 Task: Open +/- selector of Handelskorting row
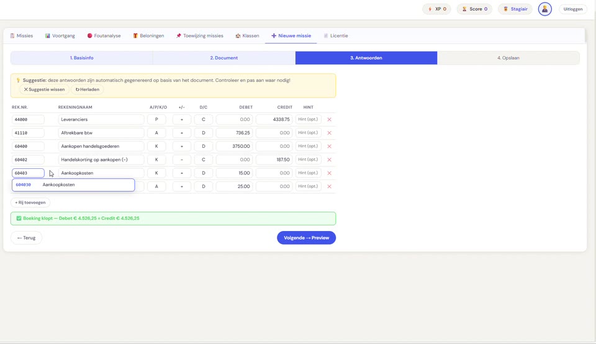pyautogui.click(x=182, y=160)
